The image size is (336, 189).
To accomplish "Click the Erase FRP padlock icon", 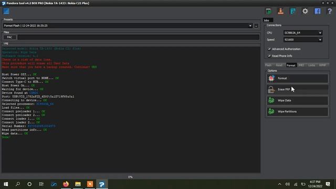I will (271, 89).
